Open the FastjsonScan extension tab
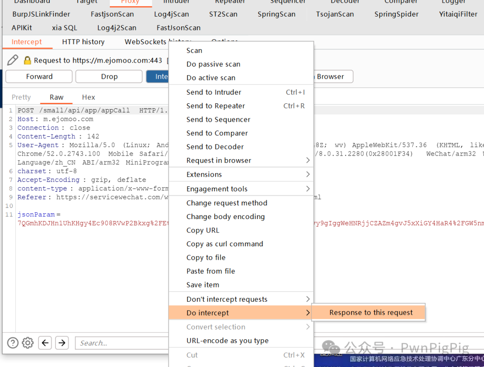484x367 pixels. pyautogui.click(x=112, y=14)
